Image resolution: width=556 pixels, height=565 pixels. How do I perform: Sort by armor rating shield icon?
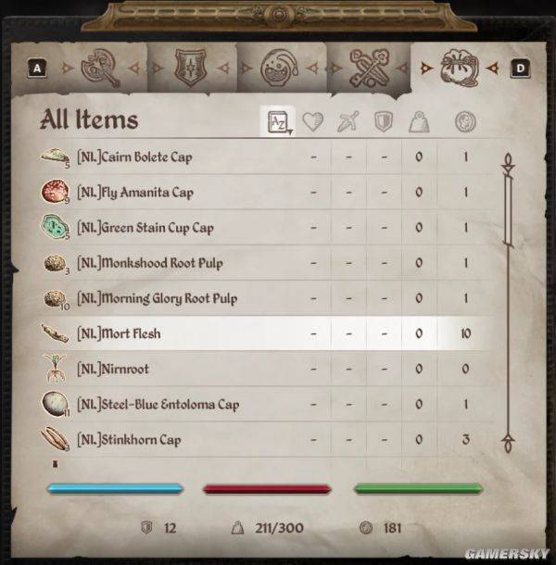coord(383,121)
